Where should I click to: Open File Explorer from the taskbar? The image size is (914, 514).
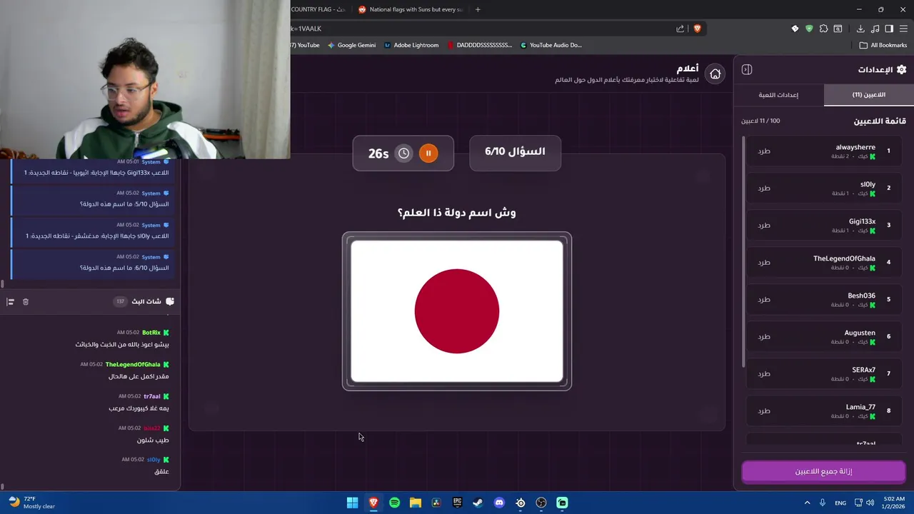pyautogui.click(x=415, y=503)
